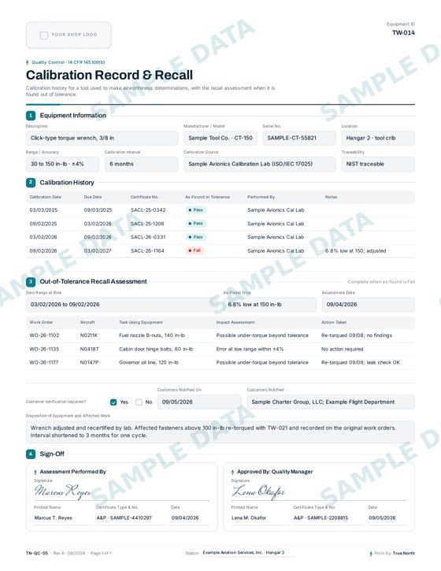441x571 pixels.
Task: Click the YOUR SHOP LOGO placeholder box
Action: coord(69,35)
